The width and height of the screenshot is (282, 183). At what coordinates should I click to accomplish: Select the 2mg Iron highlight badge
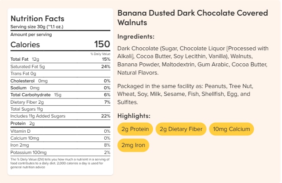133,145
